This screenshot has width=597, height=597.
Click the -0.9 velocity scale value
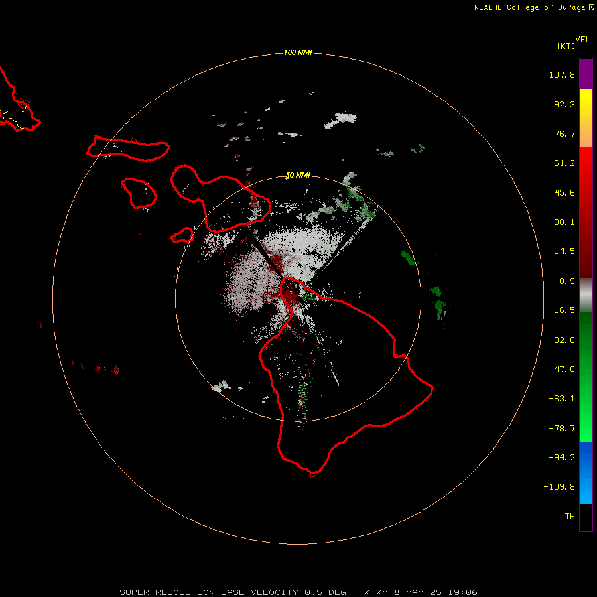[564, 281]
